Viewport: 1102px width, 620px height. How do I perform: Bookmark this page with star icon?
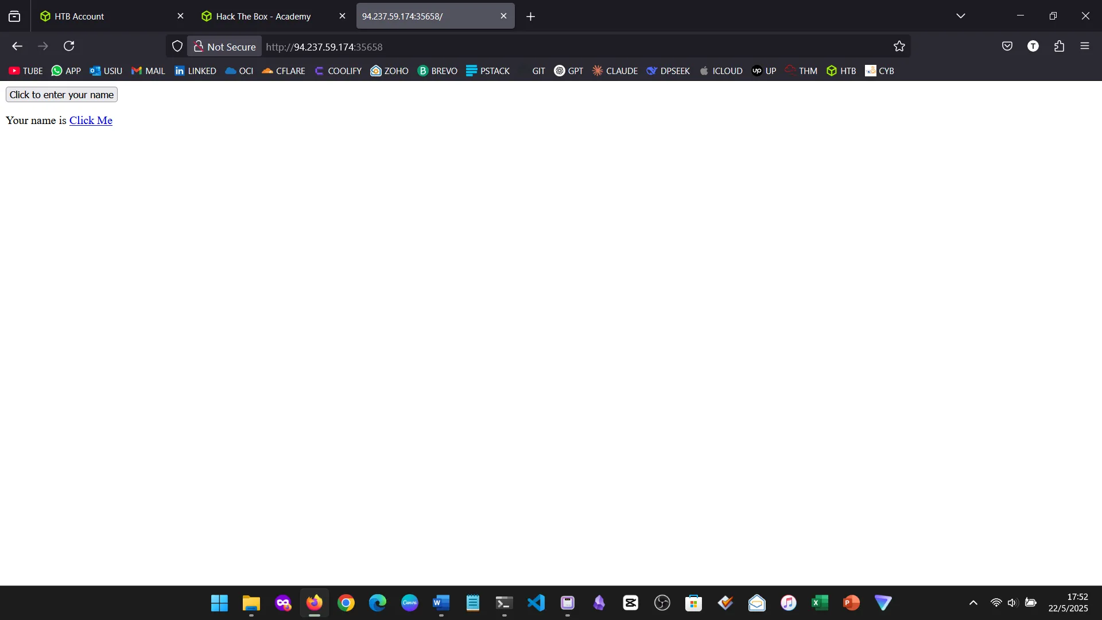899,46
